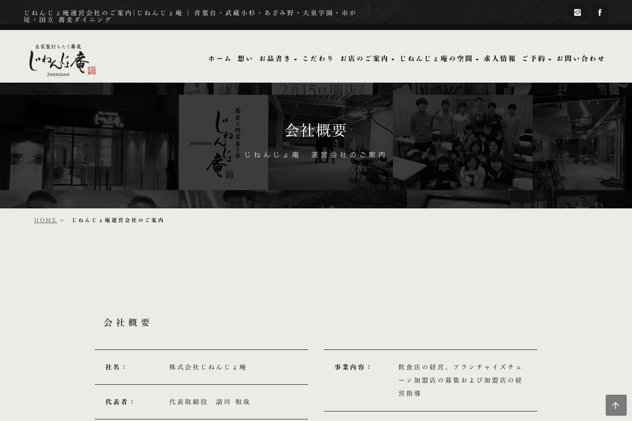Open the お問い合わせ menu item
This screenshot has height=421, width=632.
click(581, 58)
